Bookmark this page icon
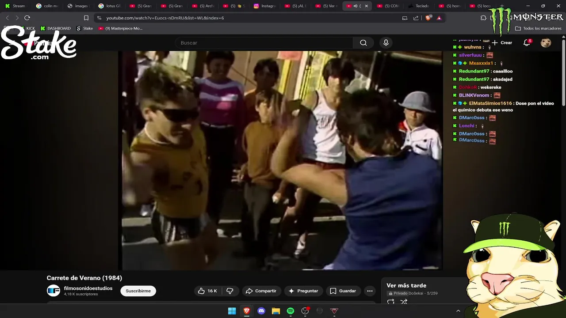Viewport: 566px width, 318px height. coord(86,18)
